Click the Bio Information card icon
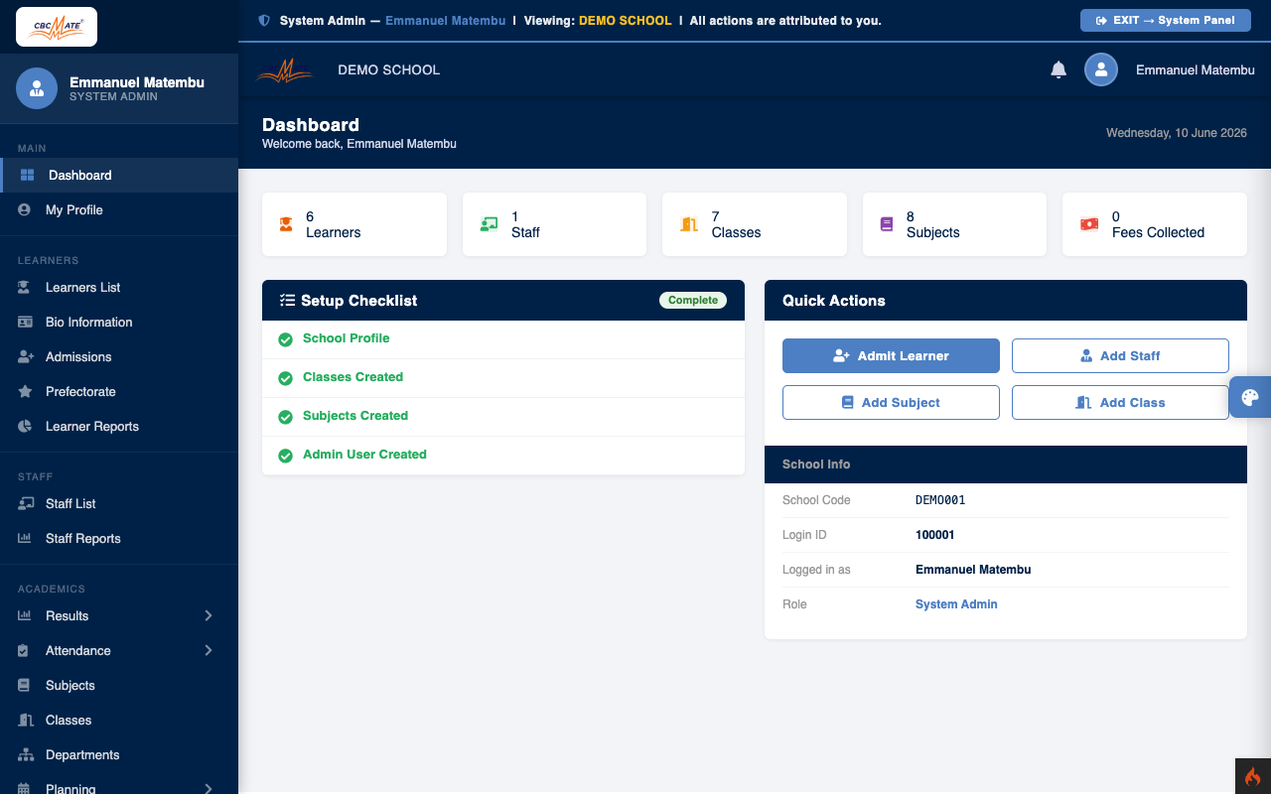 (26, 322)
